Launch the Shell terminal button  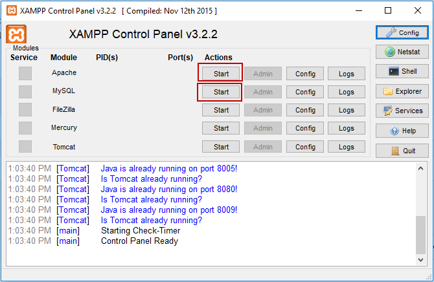point(402,71)
